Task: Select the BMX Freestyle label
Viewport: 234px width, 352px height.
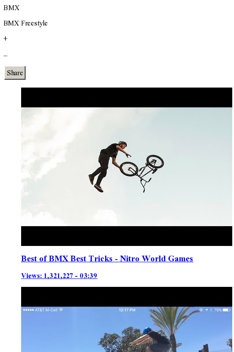Action: 26,23
